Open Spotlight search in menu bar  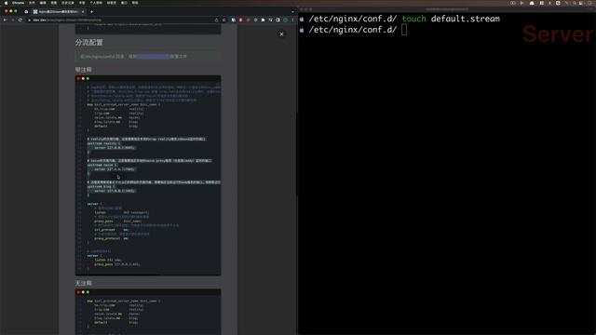(x=575, y=3)
